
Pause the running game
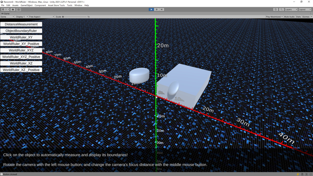coord(156,9)
